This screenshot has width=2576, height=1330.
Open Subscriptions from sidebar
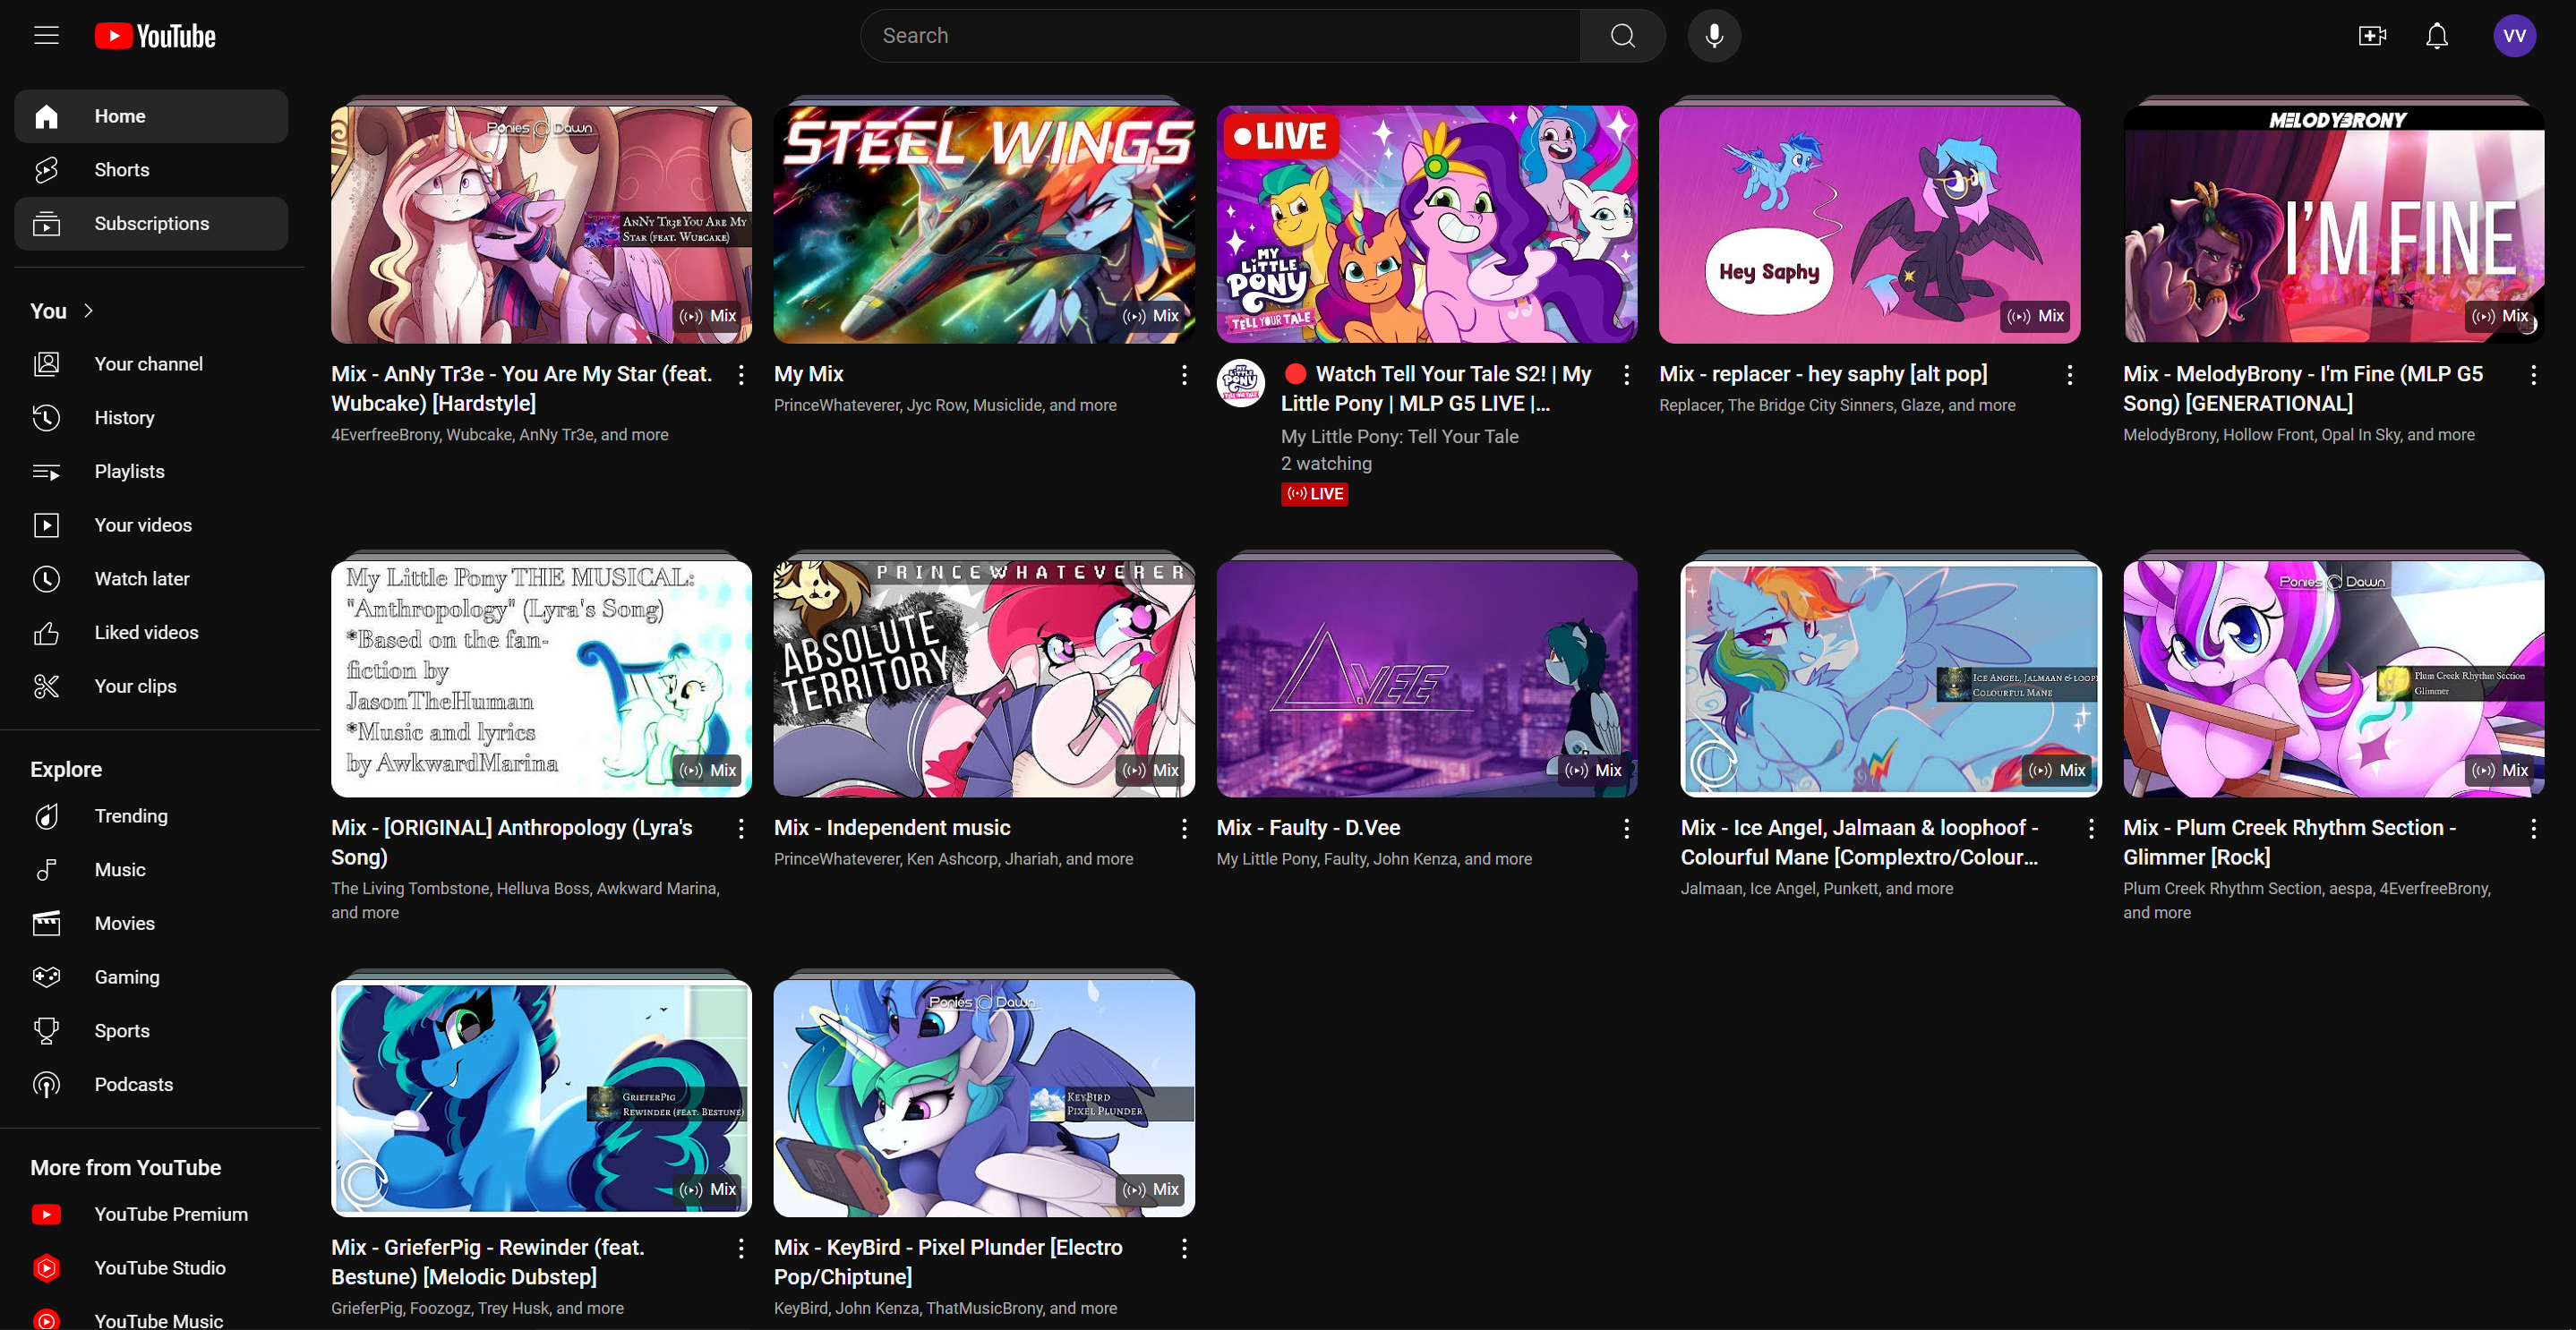click(x=151, y=224)
